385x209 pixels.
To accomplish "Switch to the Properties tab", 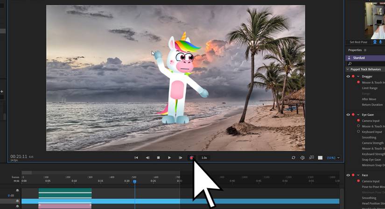I will pyautogui.click(x=355, y=50).
